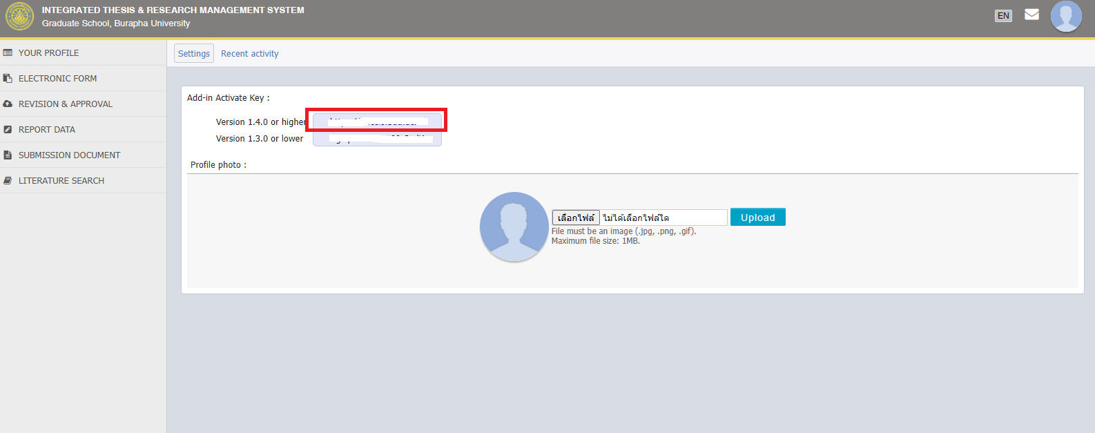Click the no-file-selected filename text
This screenshot has height=433, width=1095.
click(x=636, y=218)
